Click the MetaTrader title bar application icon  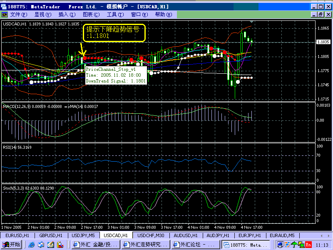[x=4, y=6]
